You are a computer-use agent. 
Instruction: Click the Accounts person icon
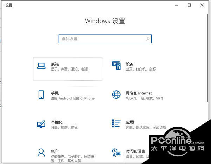41,152
